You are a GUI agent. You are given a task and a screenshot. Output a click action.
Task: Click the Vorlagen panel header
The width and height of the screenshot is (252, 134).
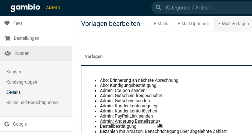(94, 57)
